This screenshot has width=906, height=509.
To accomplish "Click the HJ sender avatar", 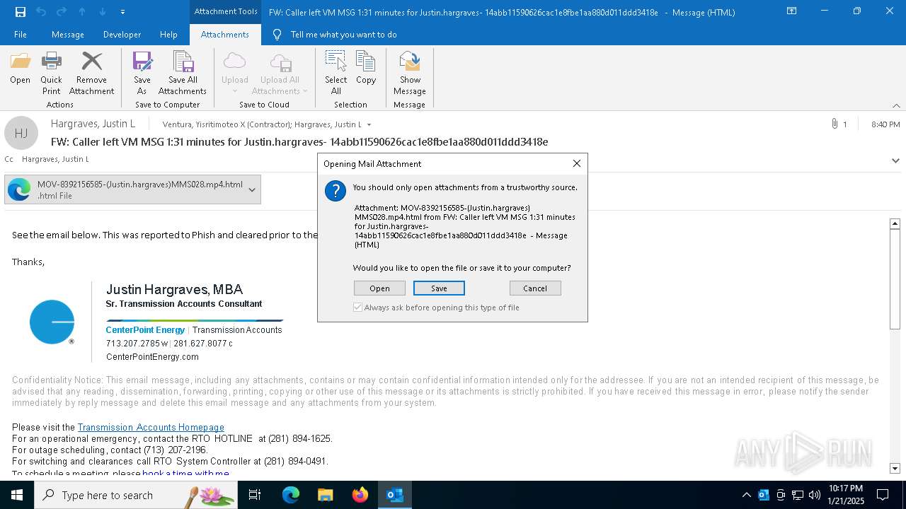I will click(x=21, y=133).
